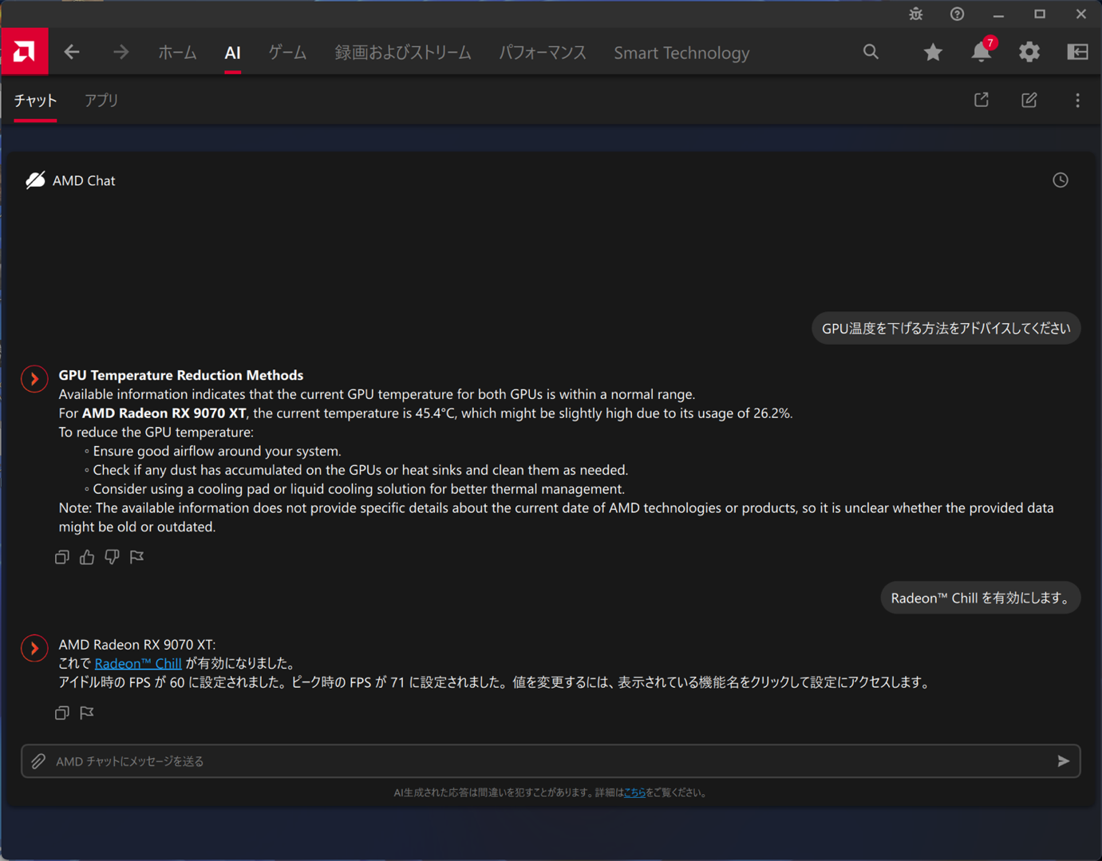Start a new chat with edit icon
This screenshot has width=1102, height=861.
click(1029, 100)
